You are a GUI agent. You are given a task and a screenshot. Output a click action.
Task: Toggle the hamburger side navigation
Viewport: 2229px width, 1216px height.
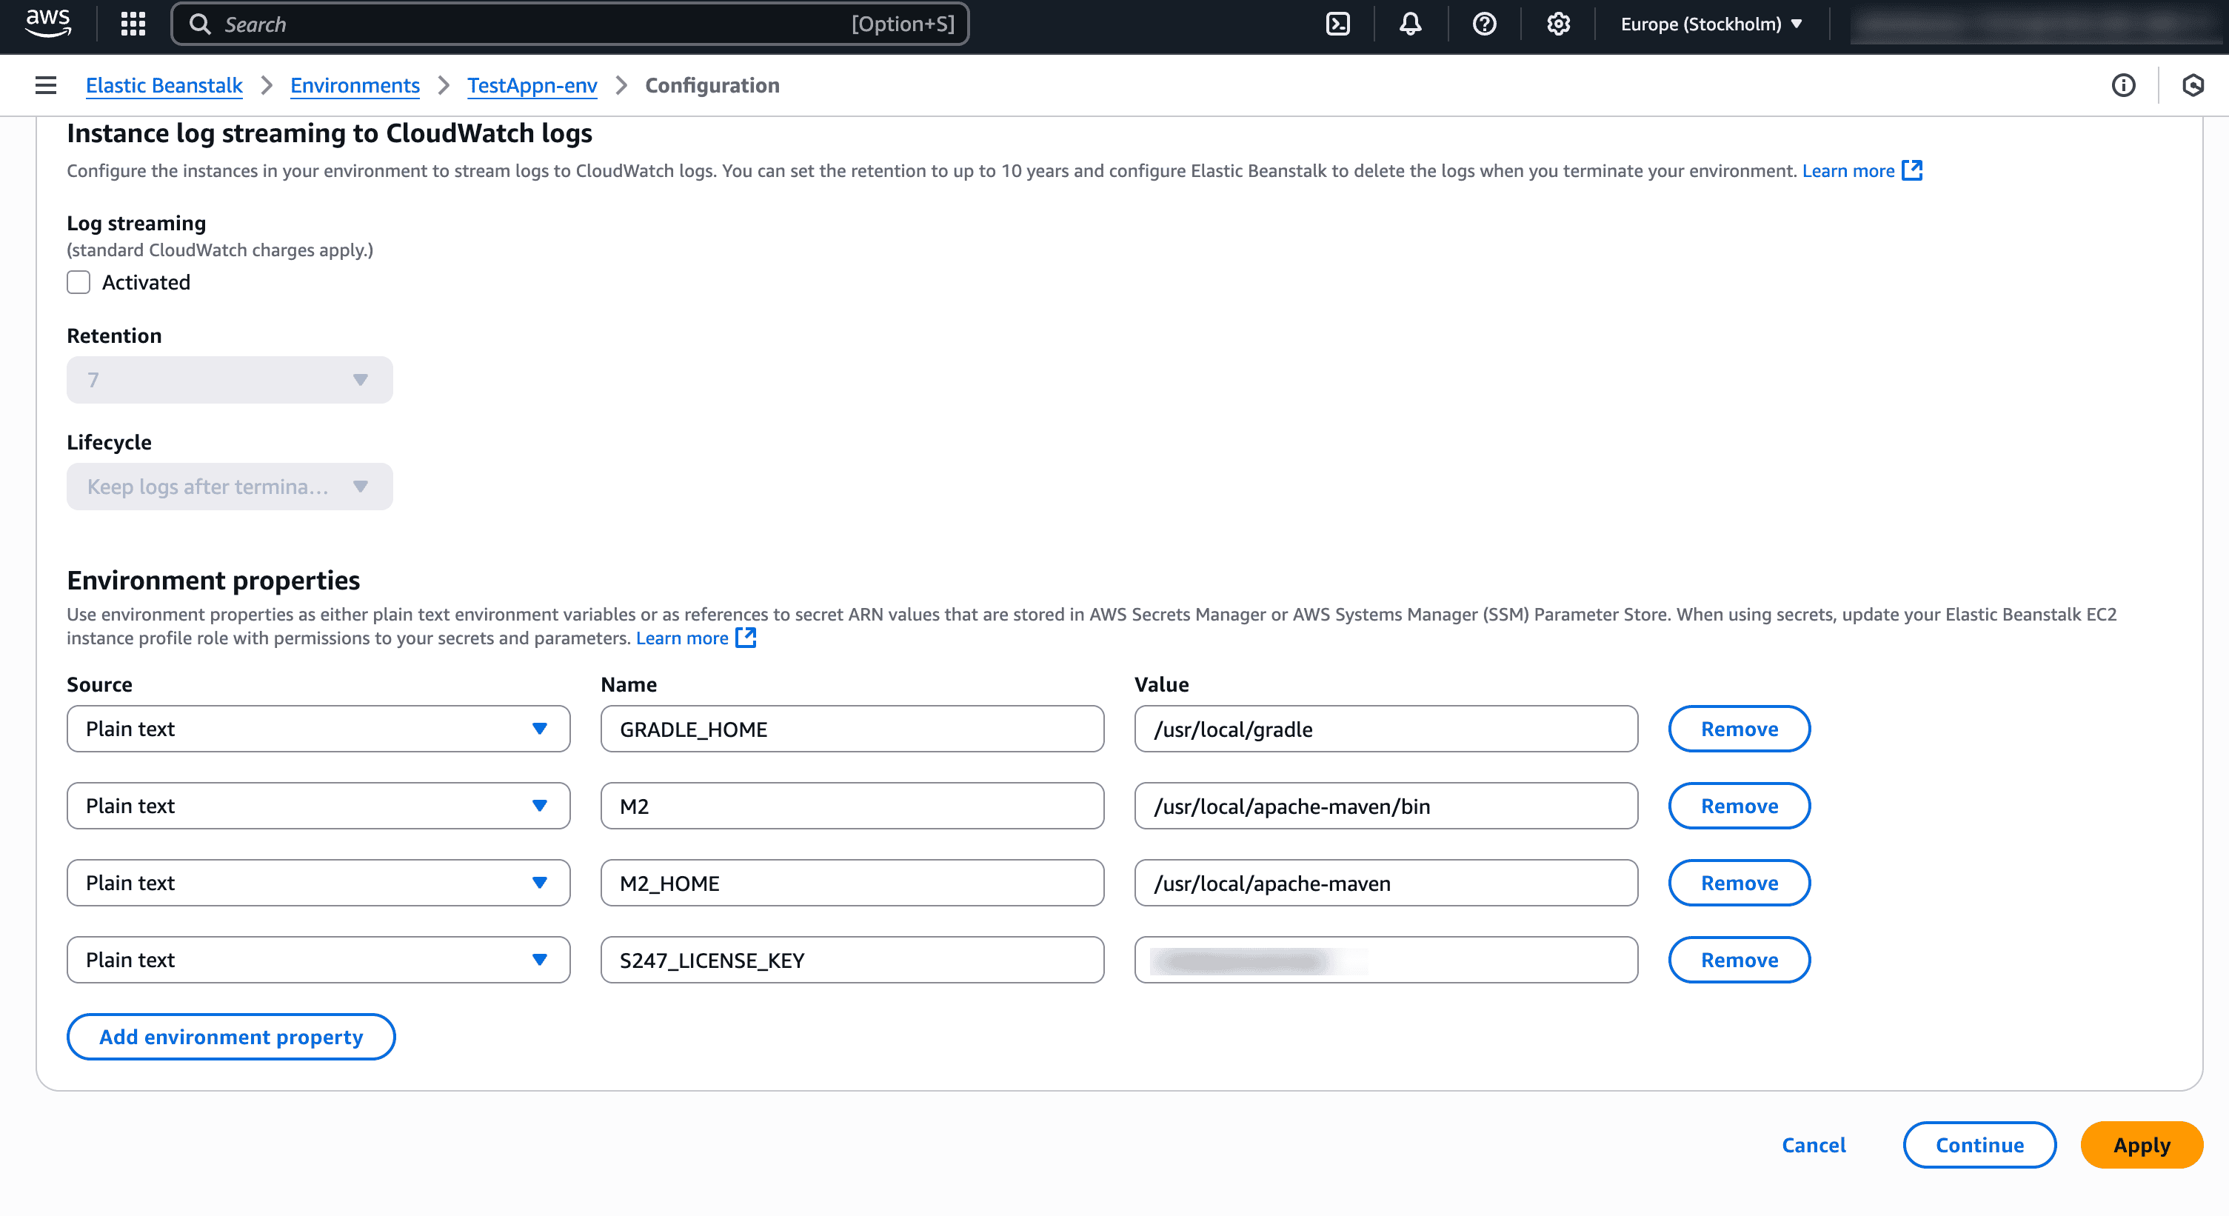click(46, 85)
